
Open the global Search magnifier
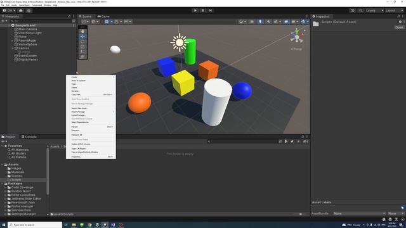(x=361, y=11)
